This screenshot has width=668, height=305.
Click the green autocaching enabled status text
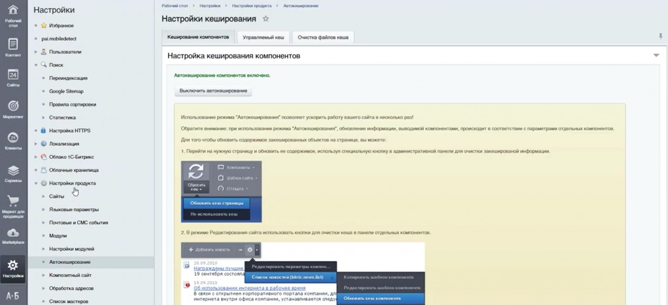click(x=222, y=76)
